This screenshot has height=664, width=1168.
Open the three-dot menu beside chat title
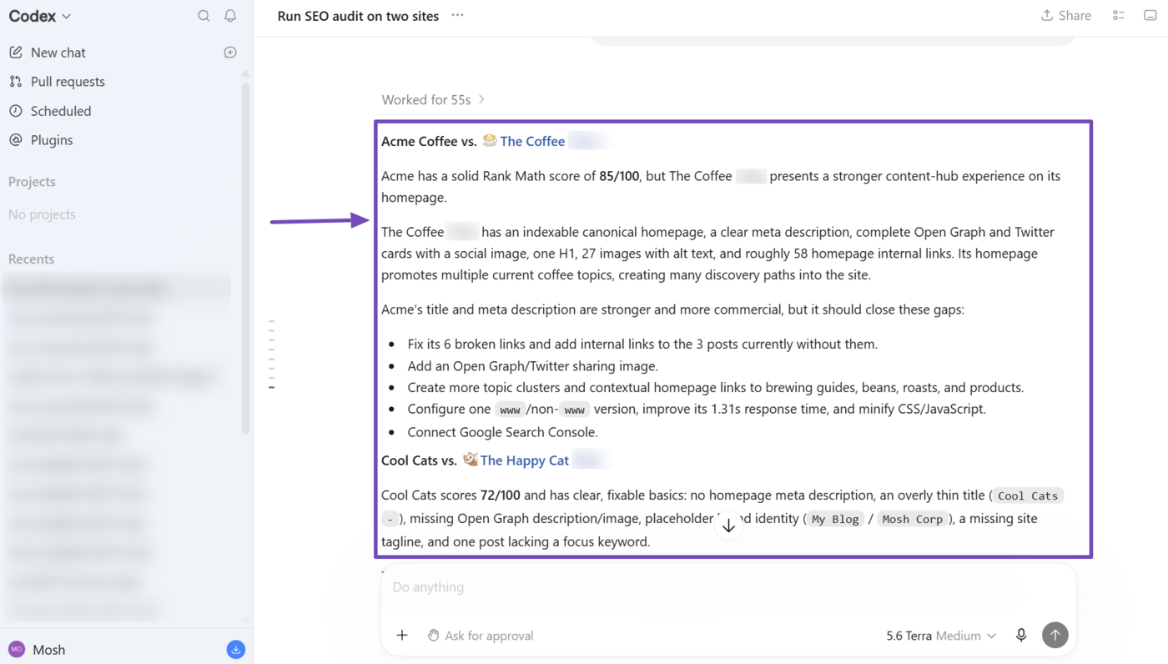(x=457, y=15)
